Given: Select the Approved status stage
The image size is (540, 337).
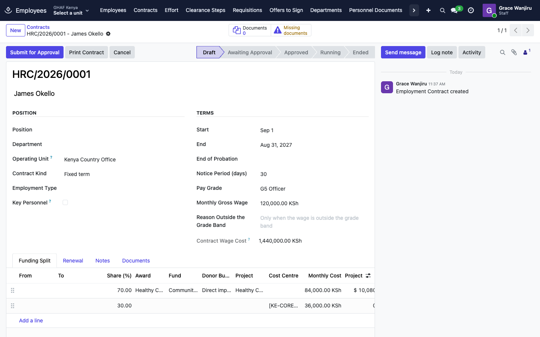Looking at the screenshot, I should [296, 52].
